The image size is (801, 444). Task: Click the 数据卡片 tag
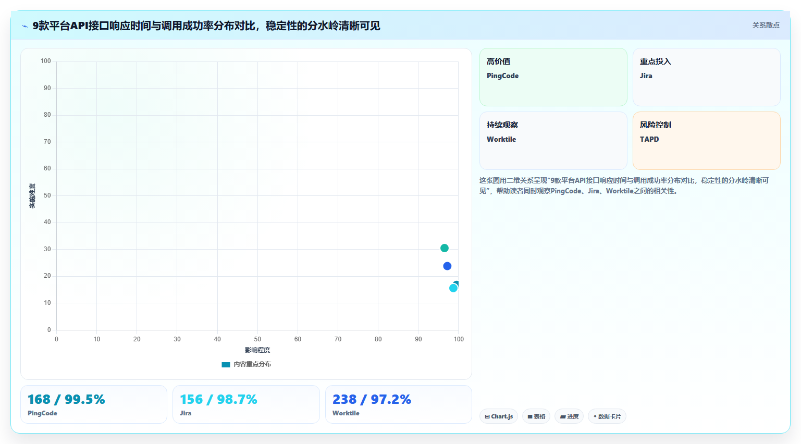click(x=607, y=416)
